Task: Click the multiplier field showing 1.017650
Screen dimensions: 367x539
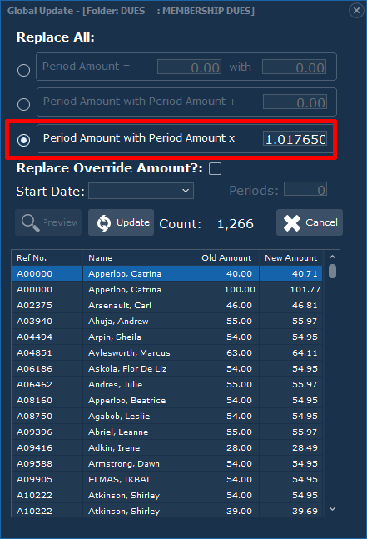Action: coord(295,139)
